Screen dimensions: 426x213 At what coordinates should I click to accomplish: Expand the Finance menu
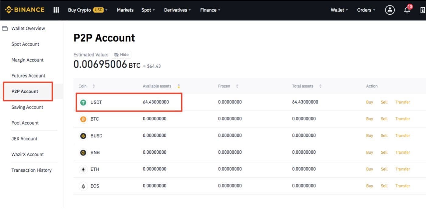click(210, 10)
